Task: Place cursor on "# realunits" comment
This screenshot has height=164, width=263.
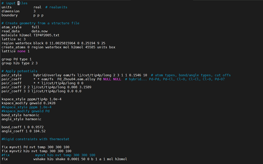Action: click(x=56, y=7)
